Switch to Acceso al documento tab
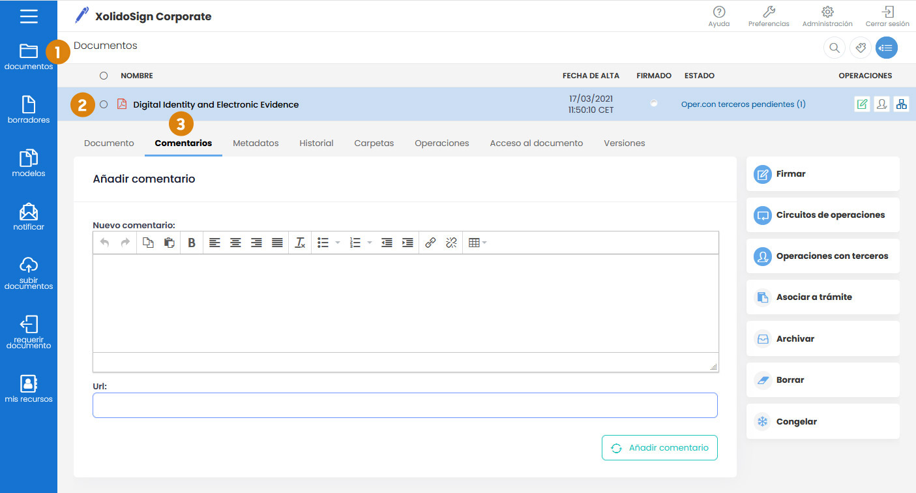The width and height of the screenshot is (916, 493). 537,143
